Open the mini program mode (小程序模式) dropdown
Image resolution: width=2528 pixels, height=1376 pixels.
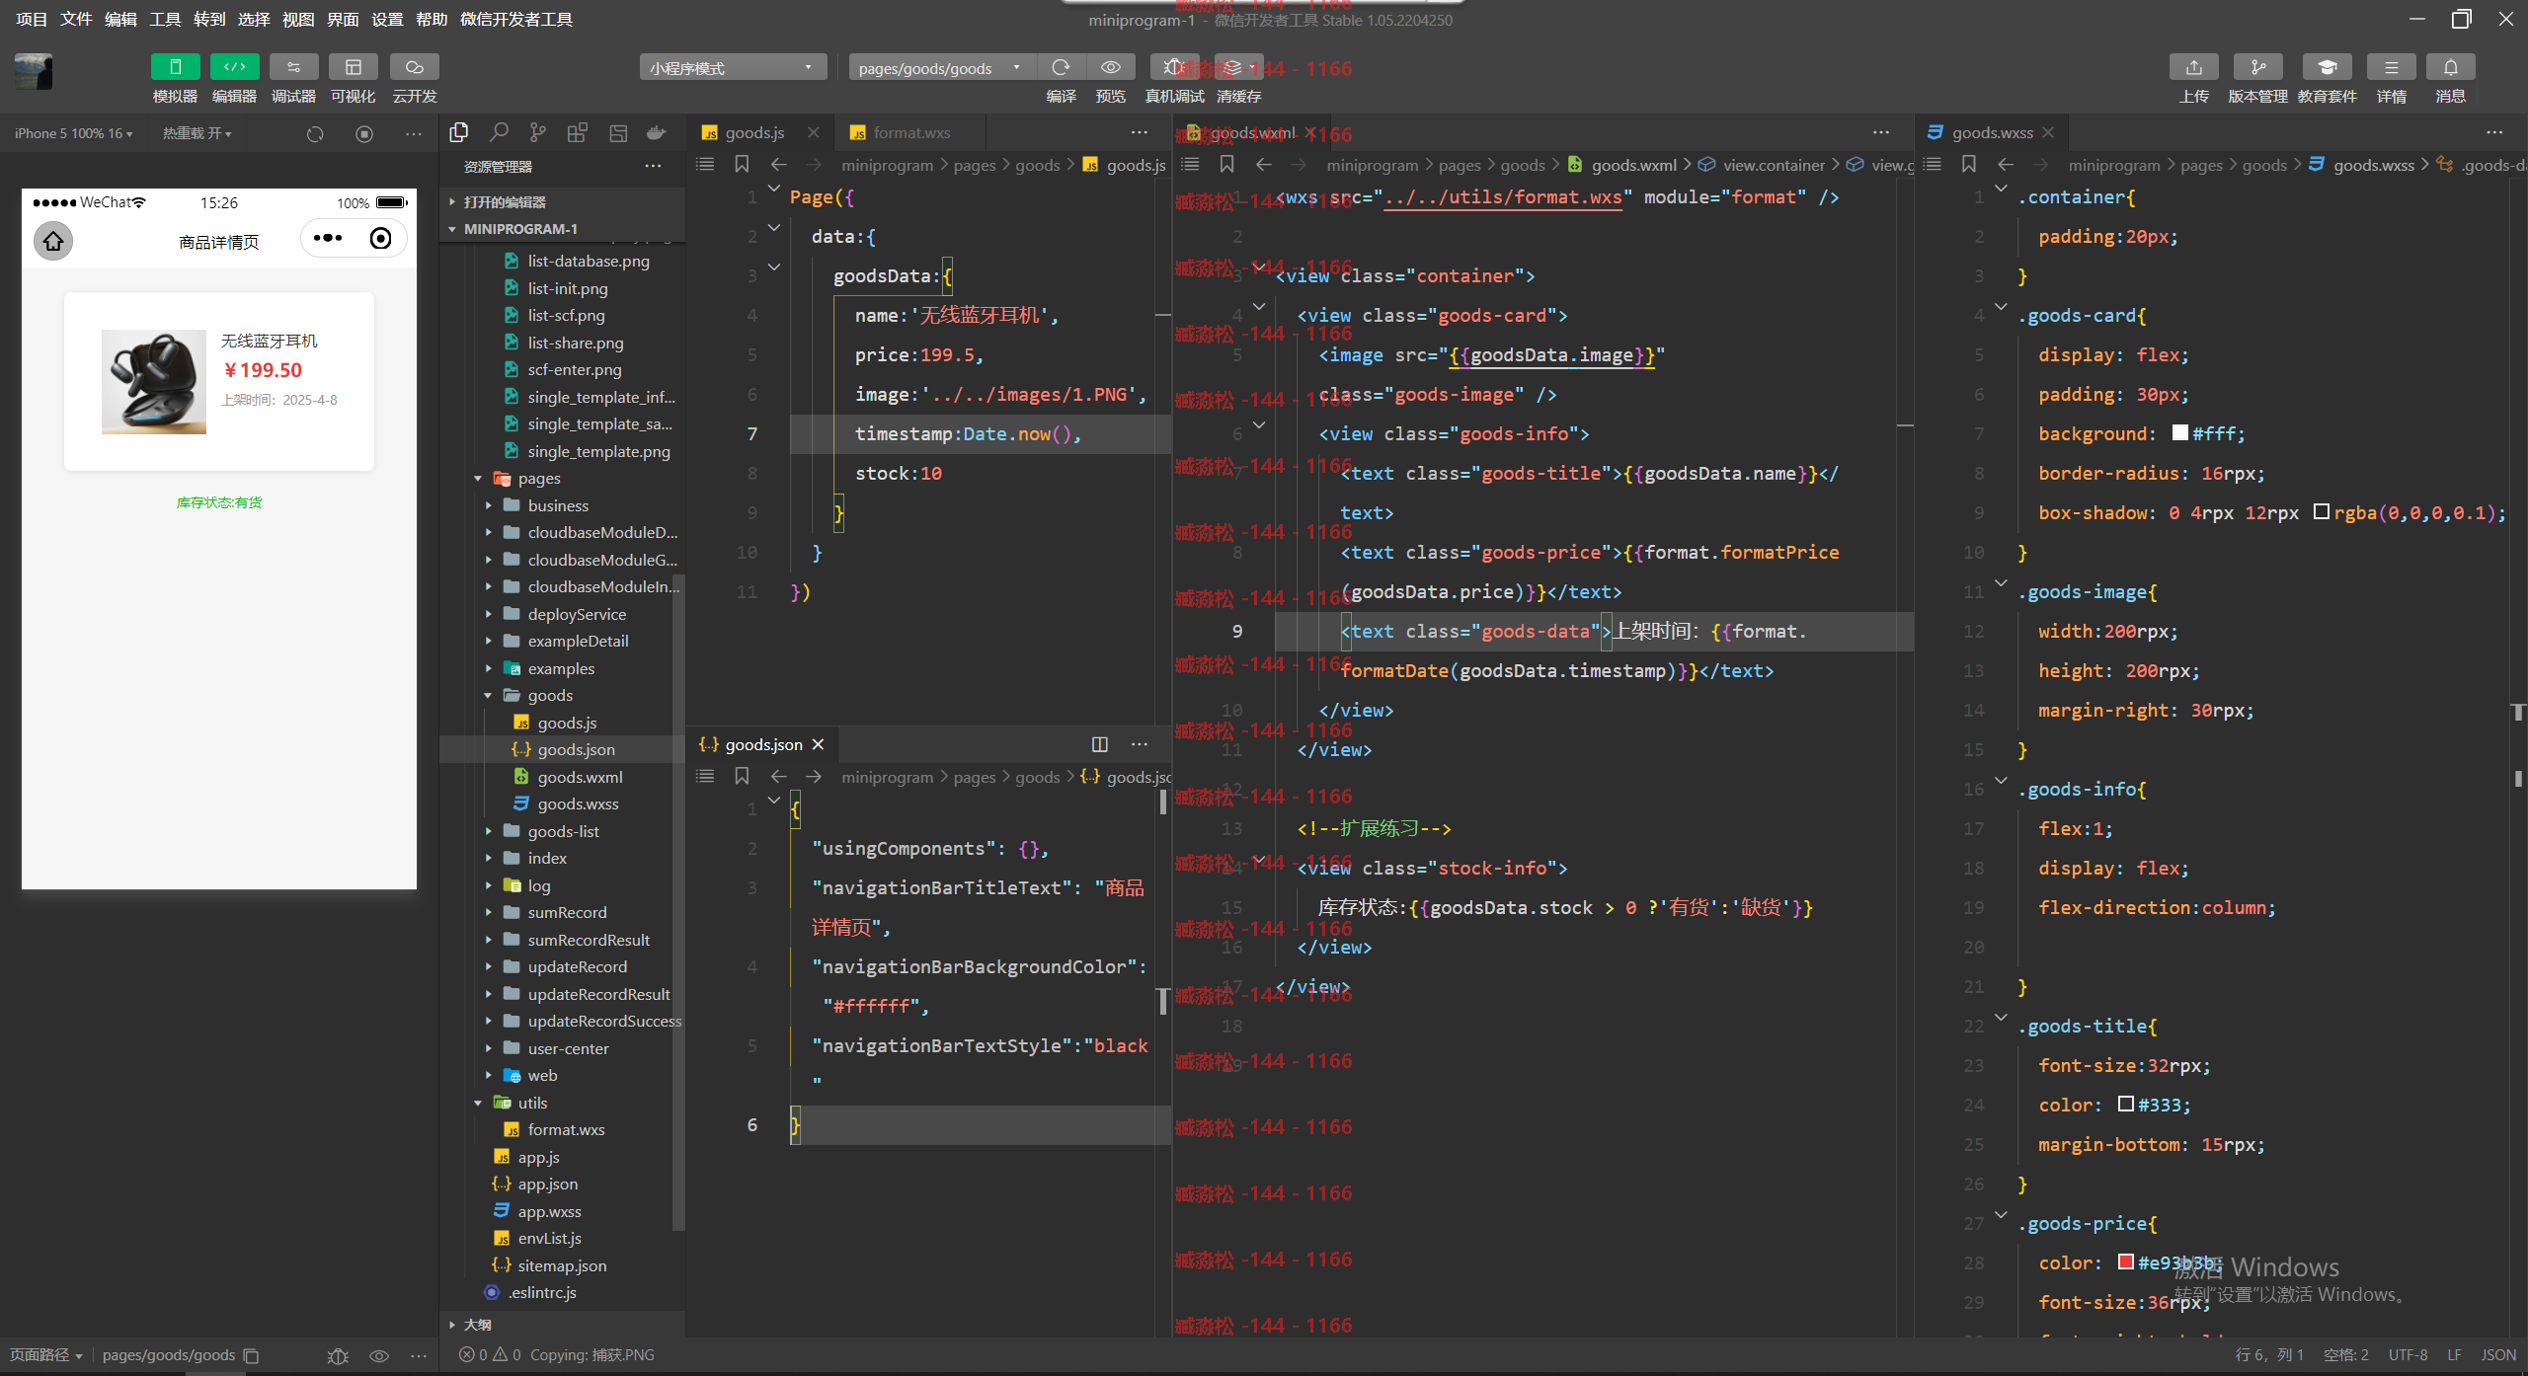(x=733, y=67)
